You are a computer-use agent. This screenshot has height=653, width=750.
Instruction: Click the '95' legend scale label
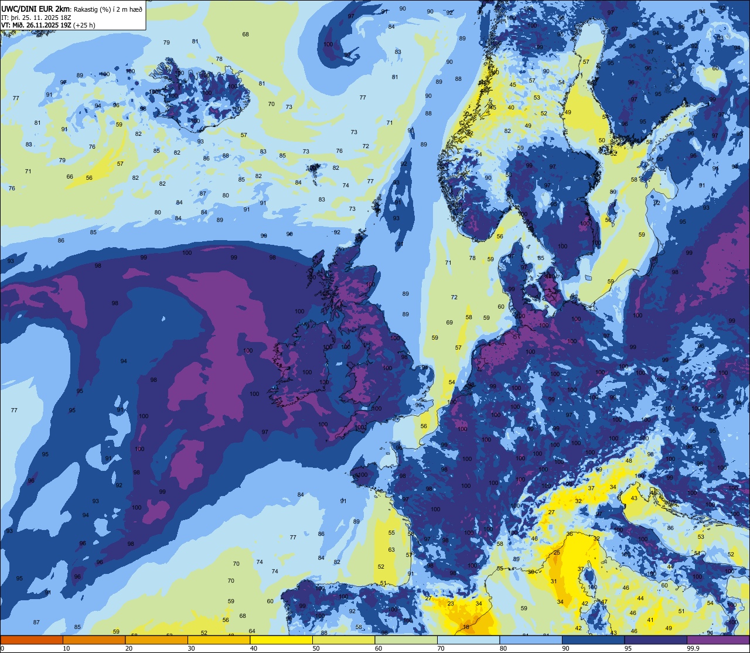[628, 648]
